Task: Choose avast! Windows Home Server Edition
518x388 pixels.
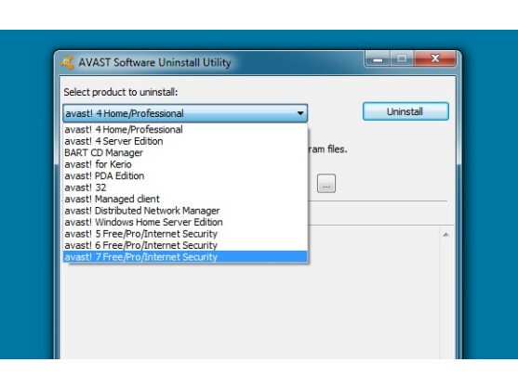Action: 185,222
